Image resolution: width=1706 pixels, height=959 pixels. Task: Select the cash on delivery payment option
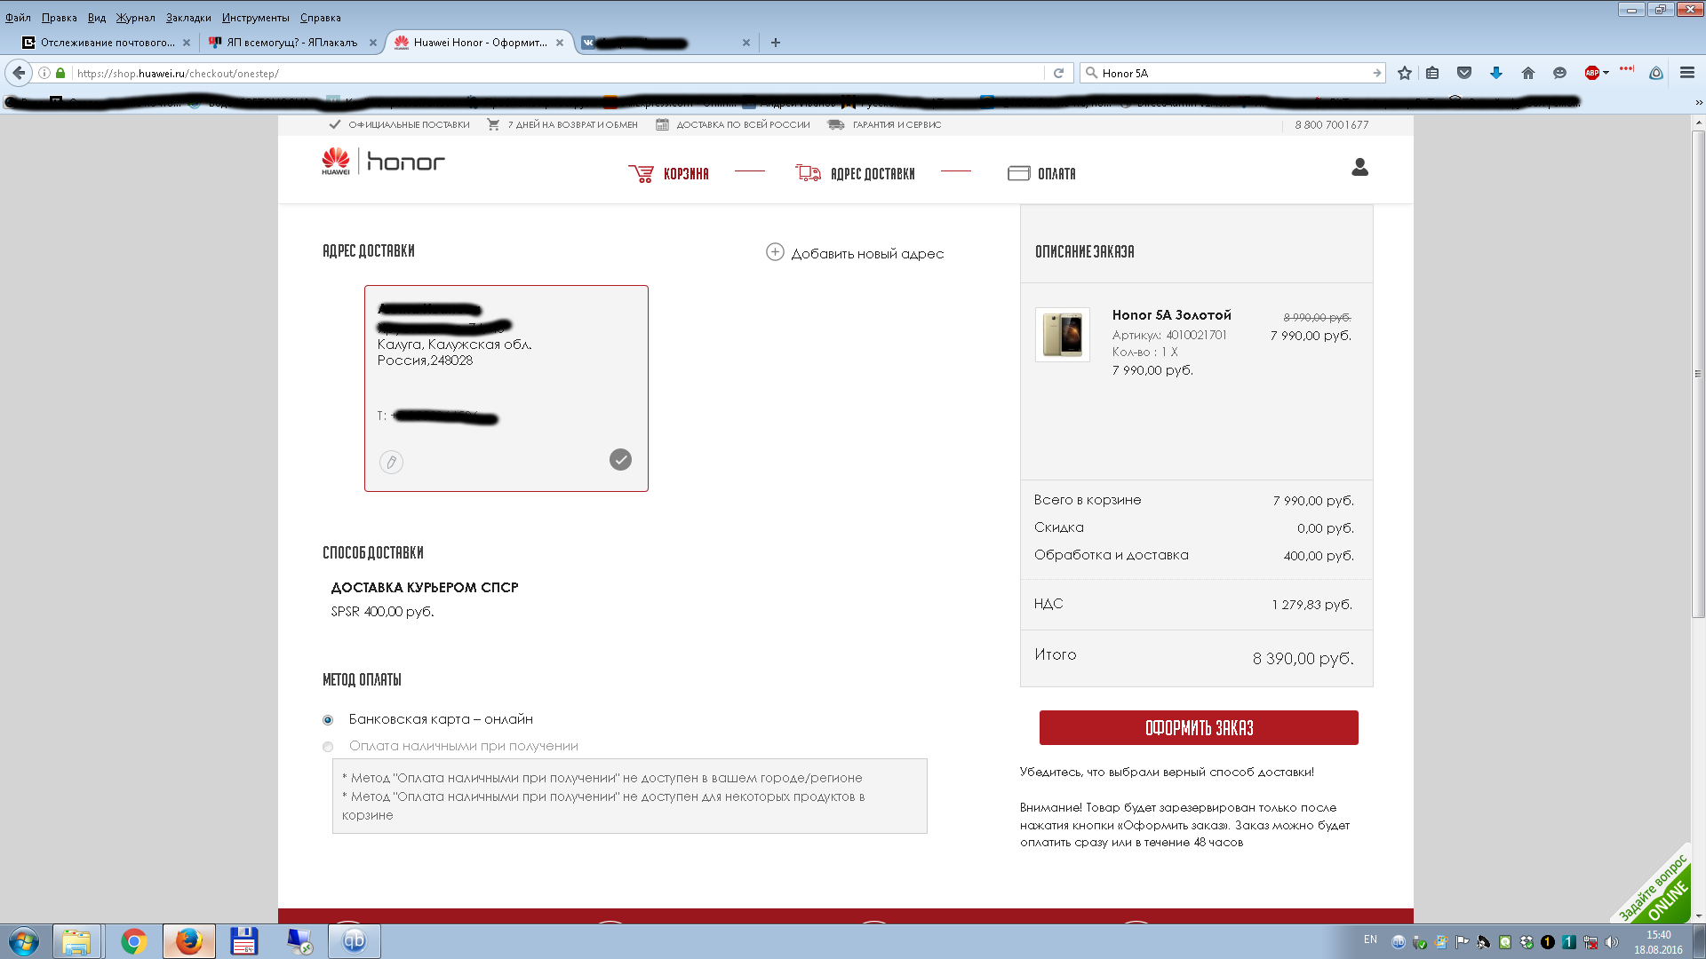[x=328, y=747]
